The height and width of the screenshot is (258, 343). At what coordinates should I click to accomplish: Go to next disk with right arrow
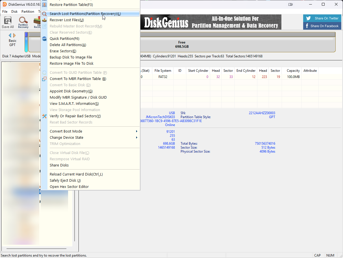tap(14, 35)
